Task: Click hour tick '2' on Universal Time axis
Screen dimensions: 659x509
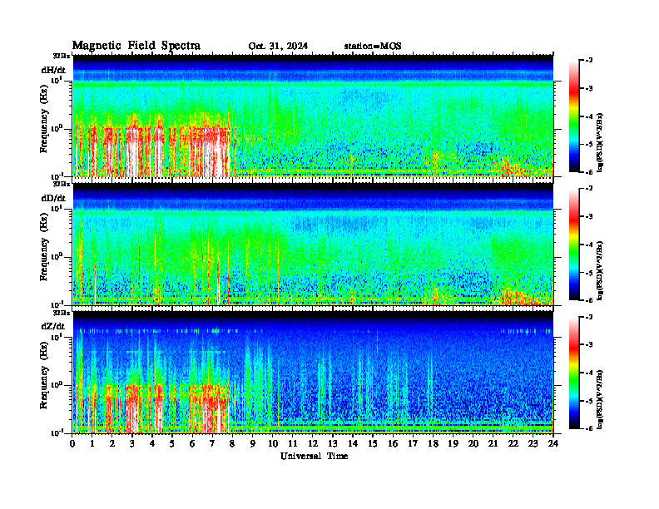Action: point(112,443)
